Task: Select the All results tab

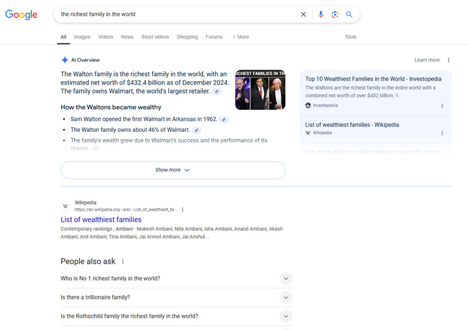Action: tap(63, 37)
